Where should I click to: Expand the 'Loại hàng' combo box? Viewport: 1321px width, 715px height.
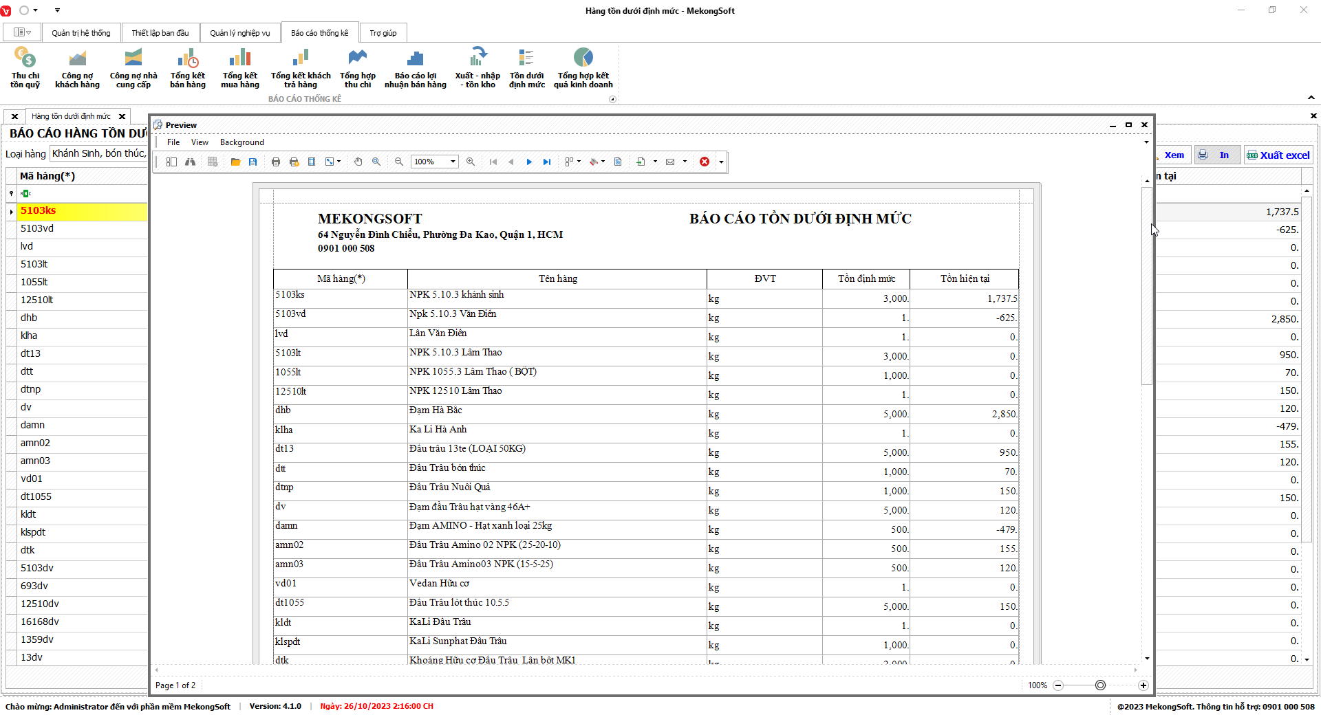click(x=98, y=153)
